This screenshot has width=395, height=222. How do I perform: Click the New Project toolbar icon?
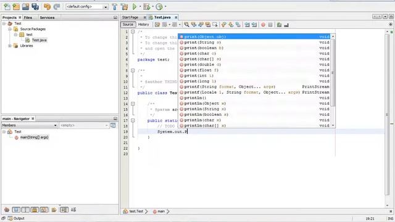click(x=16, y=7)
